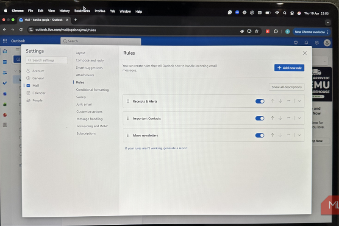Viewport: 339px width, 226px height.
Task: Open the Outlook app launcher grid
Action: [x=5, y=41]
